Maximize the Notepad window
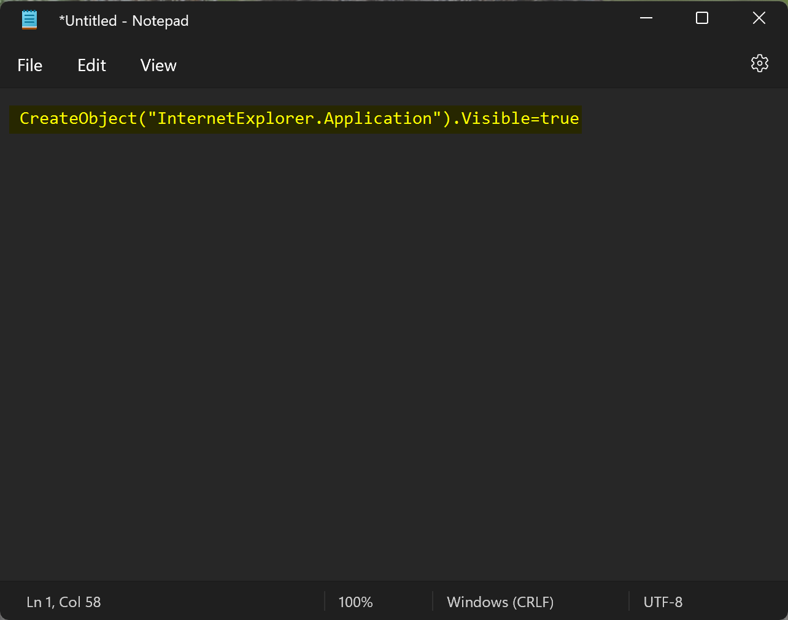Screen dimensions: 788x620 point(702,18)
